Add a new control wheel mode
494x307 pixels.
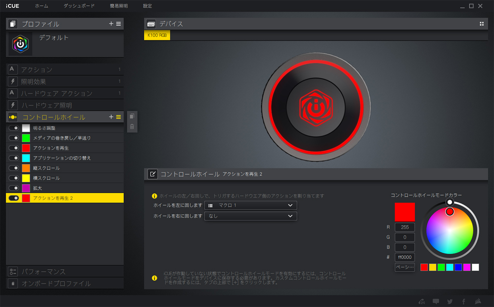pyautogui.click(x=111, y=117)
